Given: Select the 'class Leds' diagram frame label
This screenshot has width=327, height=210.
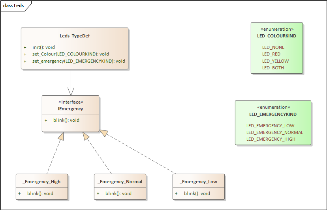Looking at the screenshot, I should [x=13, y=6].
